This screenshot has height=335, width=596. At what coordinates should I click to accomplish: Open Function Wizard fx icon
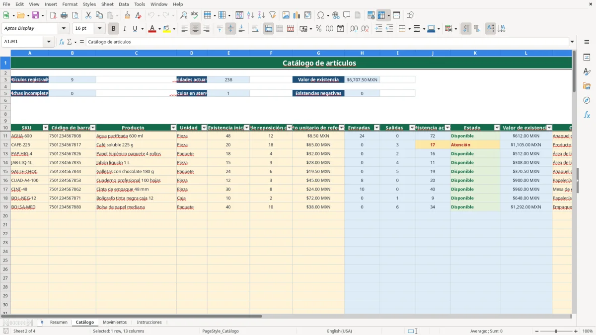62,42
